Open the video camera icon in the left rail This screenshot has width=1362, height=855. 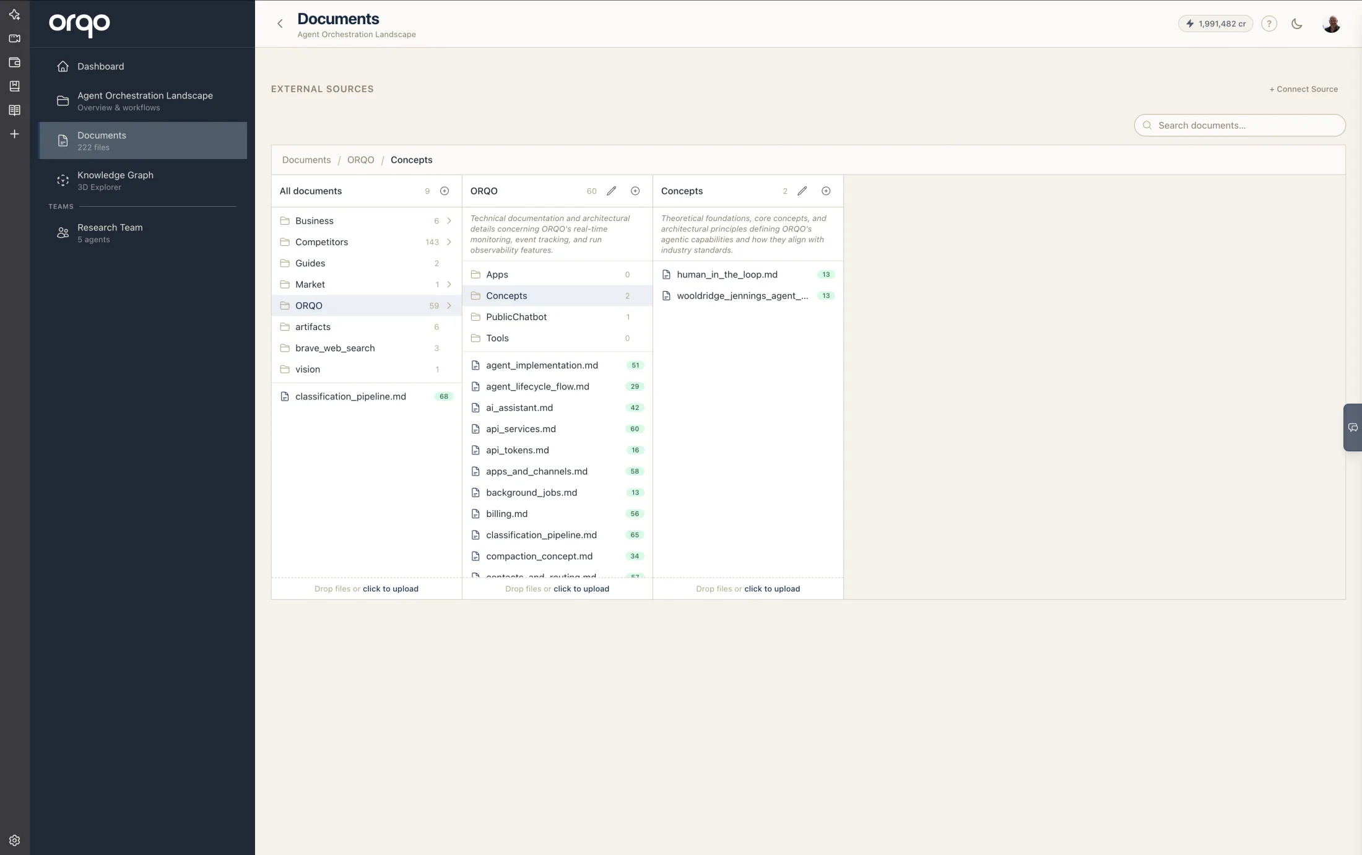click(x=15, y=38)
